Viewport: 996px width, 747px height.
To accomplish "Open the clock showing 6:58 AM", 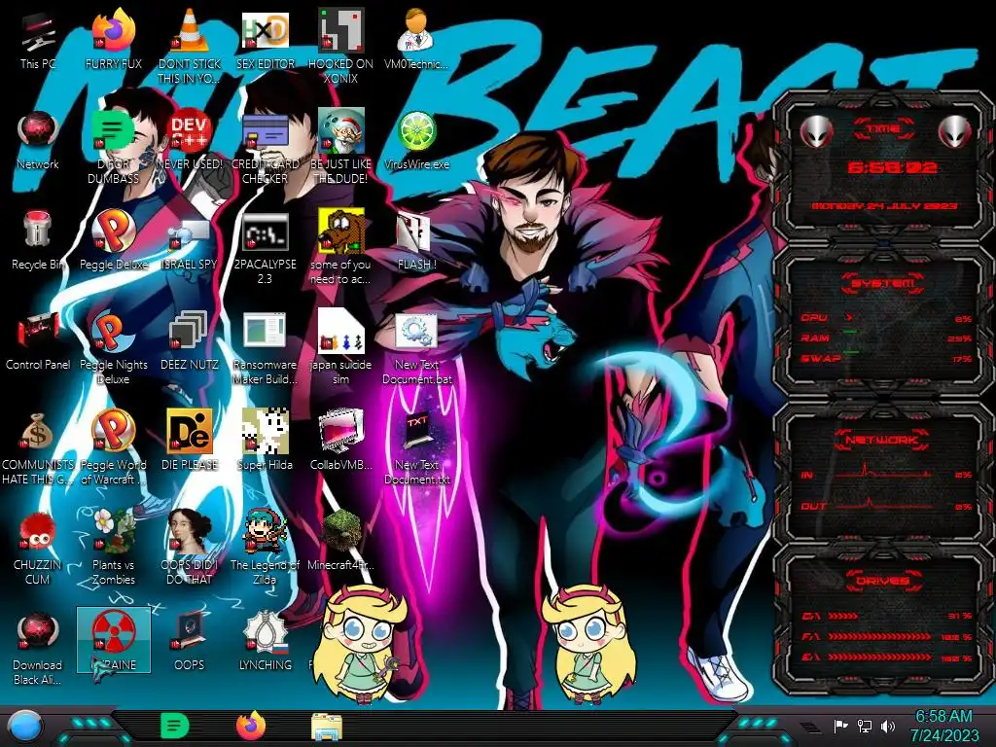I will [x=943, y=726].
